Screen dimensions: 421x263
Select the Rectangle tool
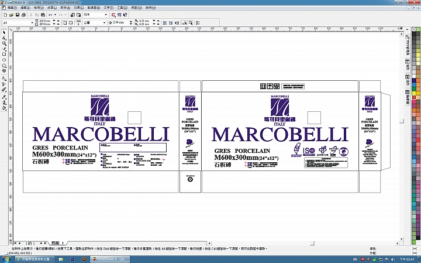click(4, 54)
